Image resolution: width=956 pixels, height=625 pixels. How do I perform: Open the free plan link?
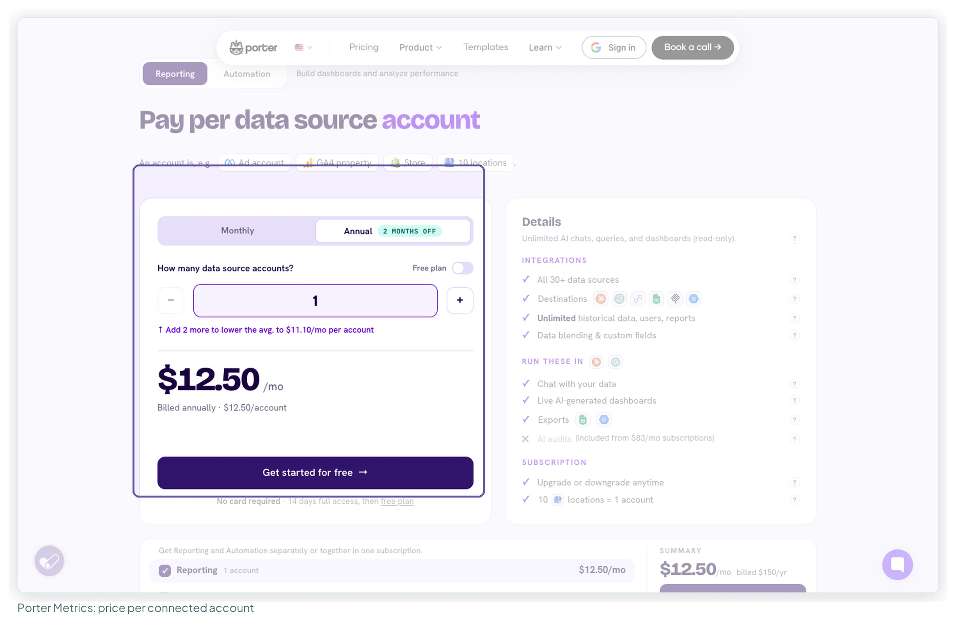point(397,501)
